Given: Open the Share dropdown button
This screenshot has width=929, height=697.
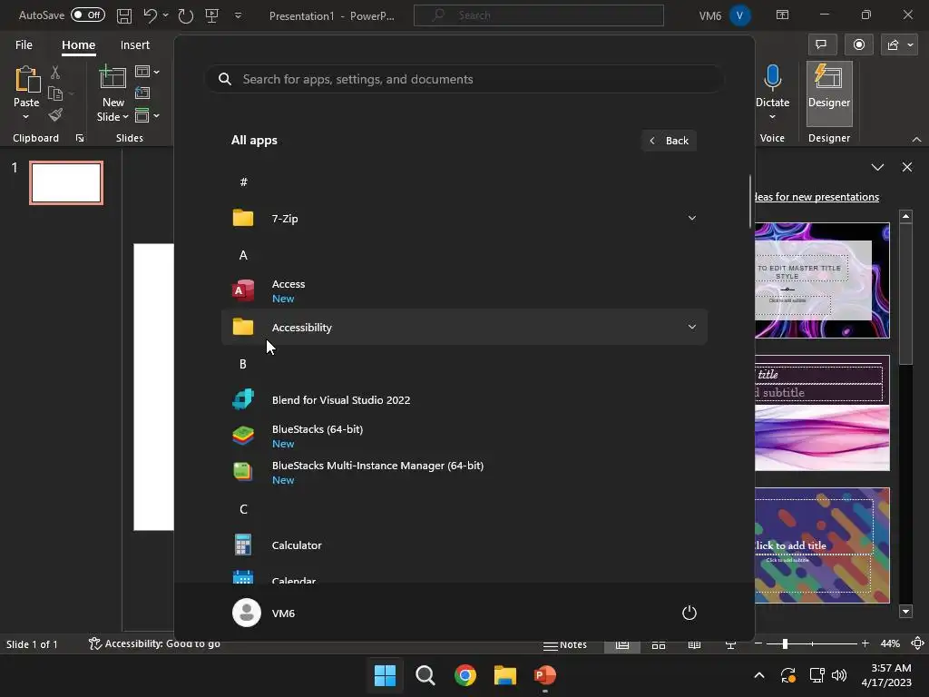Looking at the screenshot, I should pos(899,45).
